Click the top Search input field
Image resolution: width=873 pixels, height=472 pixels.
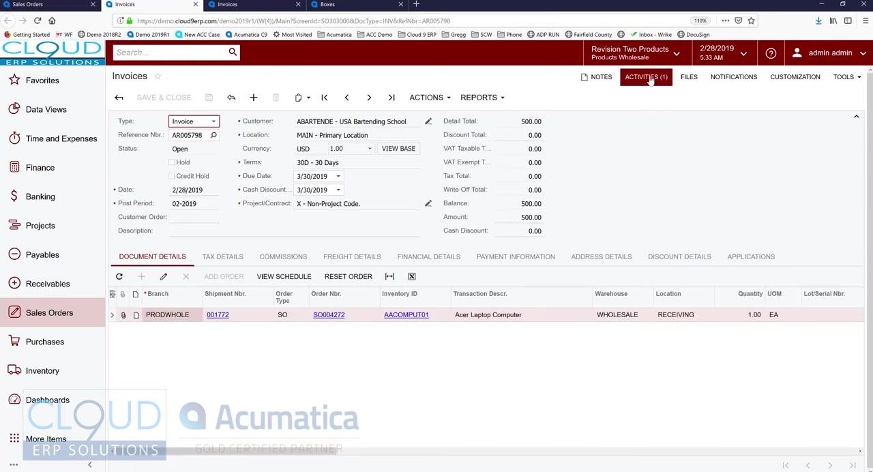click(x=171, y=53)
